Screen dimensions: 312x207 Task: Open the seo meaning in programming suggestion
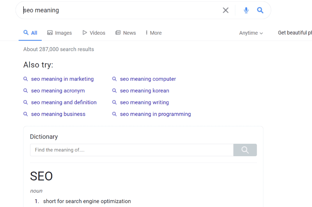tap(155, 114)
